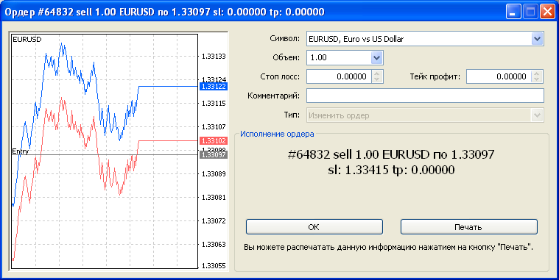Click the print hint text about Печать
Image resolution: width=559 pixels, height=280 pixels.
point(389,247)
